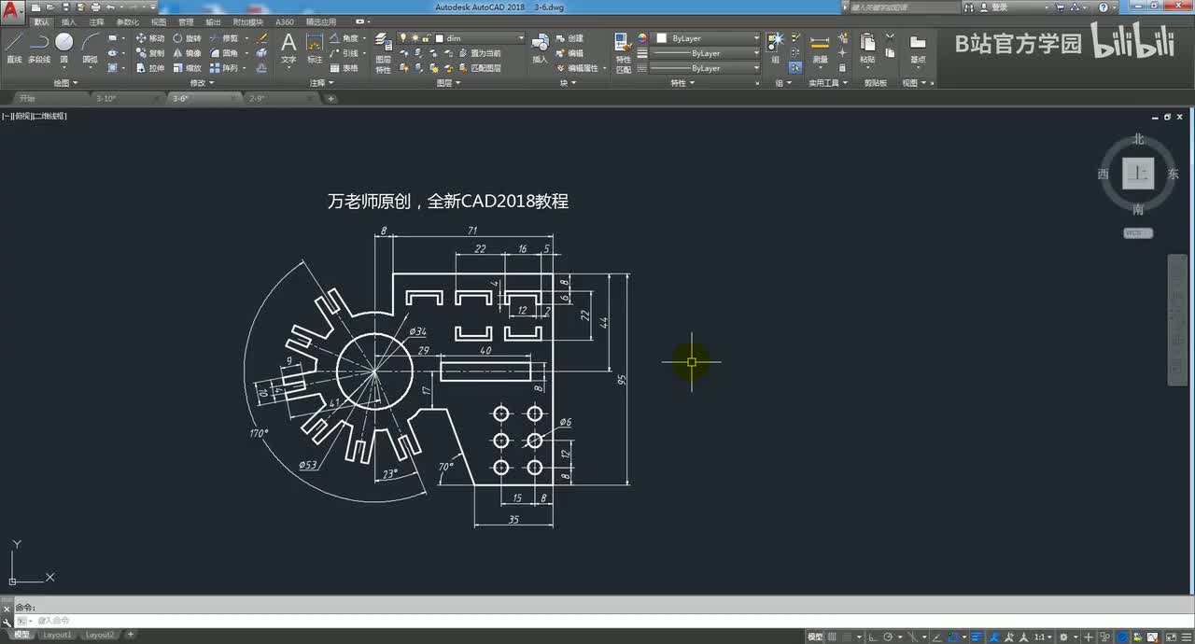
Task: Activate the Array (阵列) command
Action: tap(223, 68)
